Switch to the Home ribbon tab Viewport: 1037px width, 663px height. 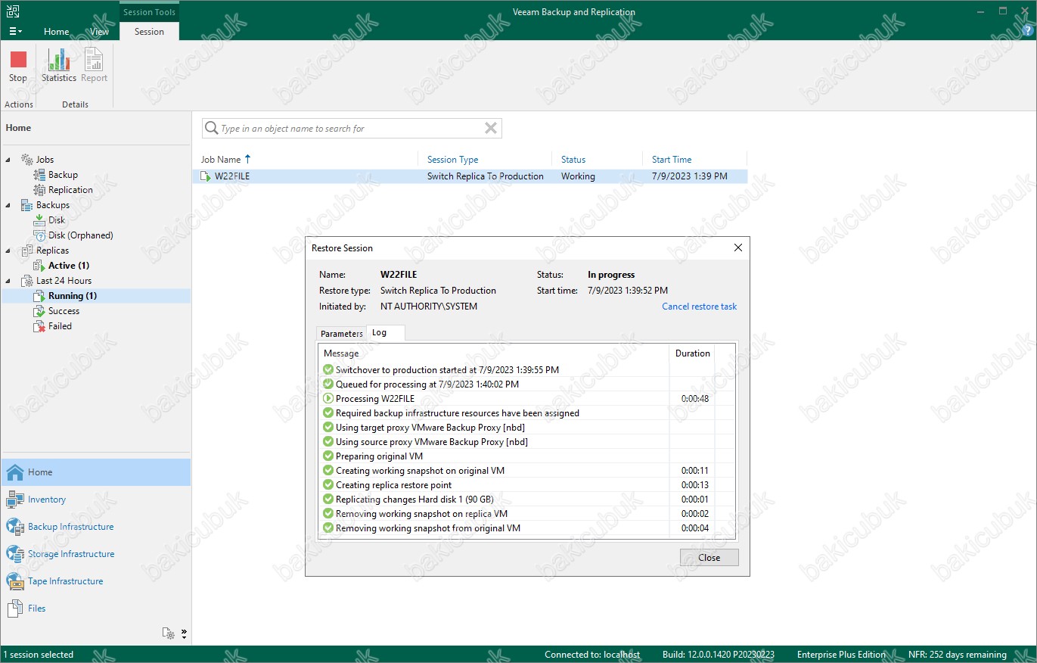click(x=57, y=31)
